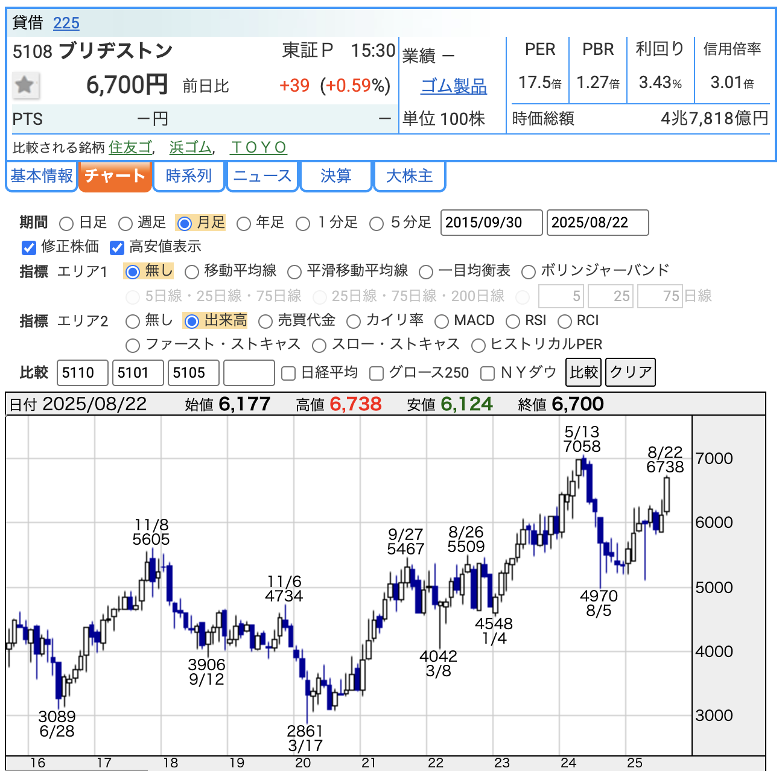
Task: Click the PER value 17.5倍
Action: (x=540, y=83)
